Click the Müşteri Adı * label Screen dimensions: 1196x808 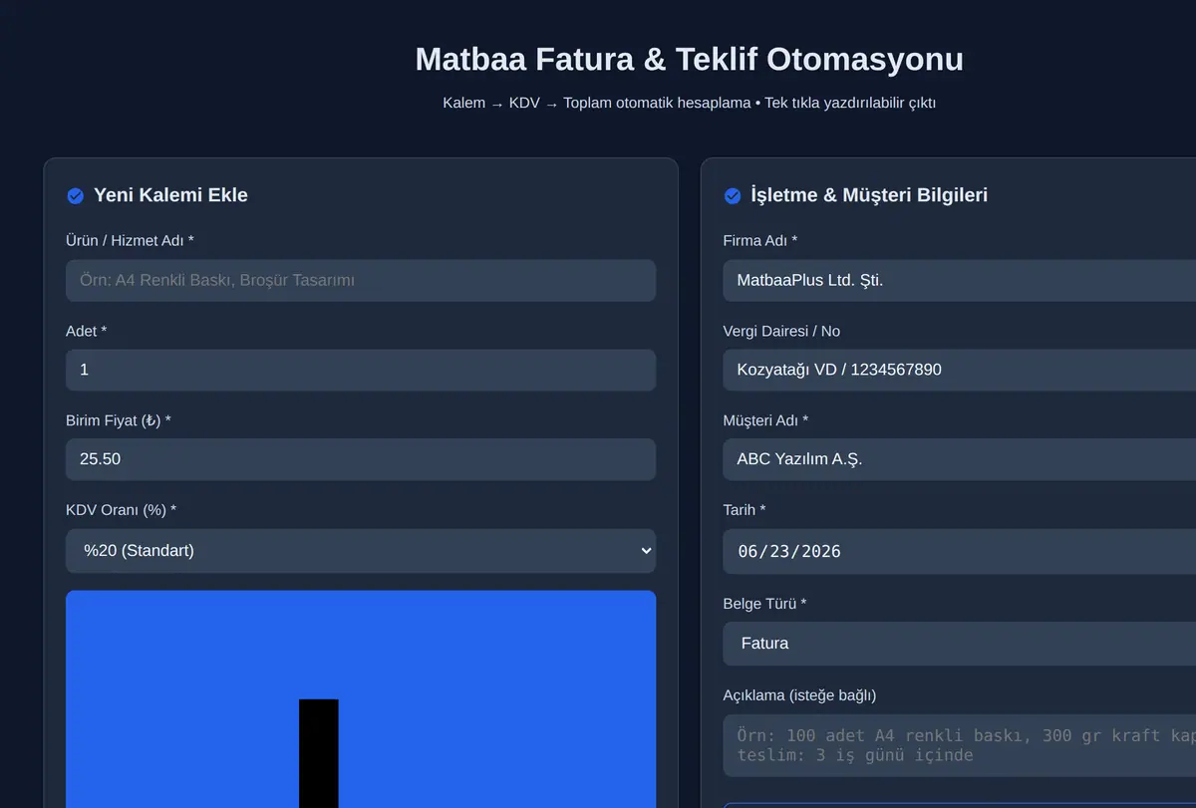point(765,420)
